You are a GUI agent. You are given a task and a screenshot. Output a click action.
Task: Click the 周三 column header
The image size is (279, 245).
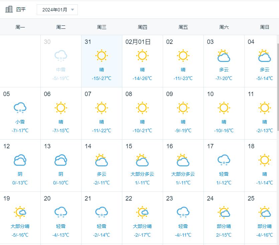tap(102, 27)
